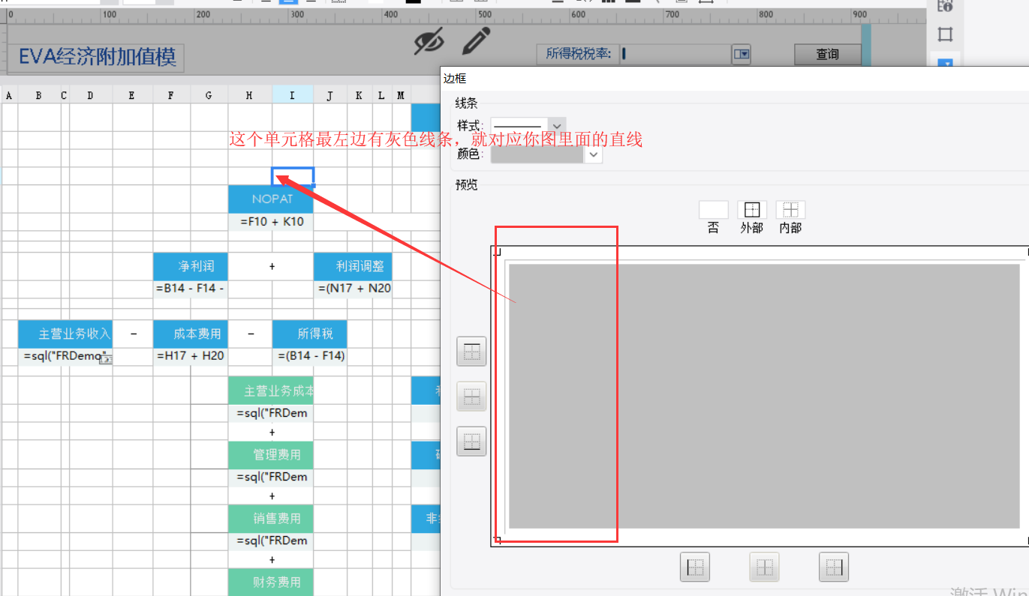Click the cell element icon beside =sql("FRDemo
Viewport: 1029px width, 596px height.
click(x=105, y=359)
